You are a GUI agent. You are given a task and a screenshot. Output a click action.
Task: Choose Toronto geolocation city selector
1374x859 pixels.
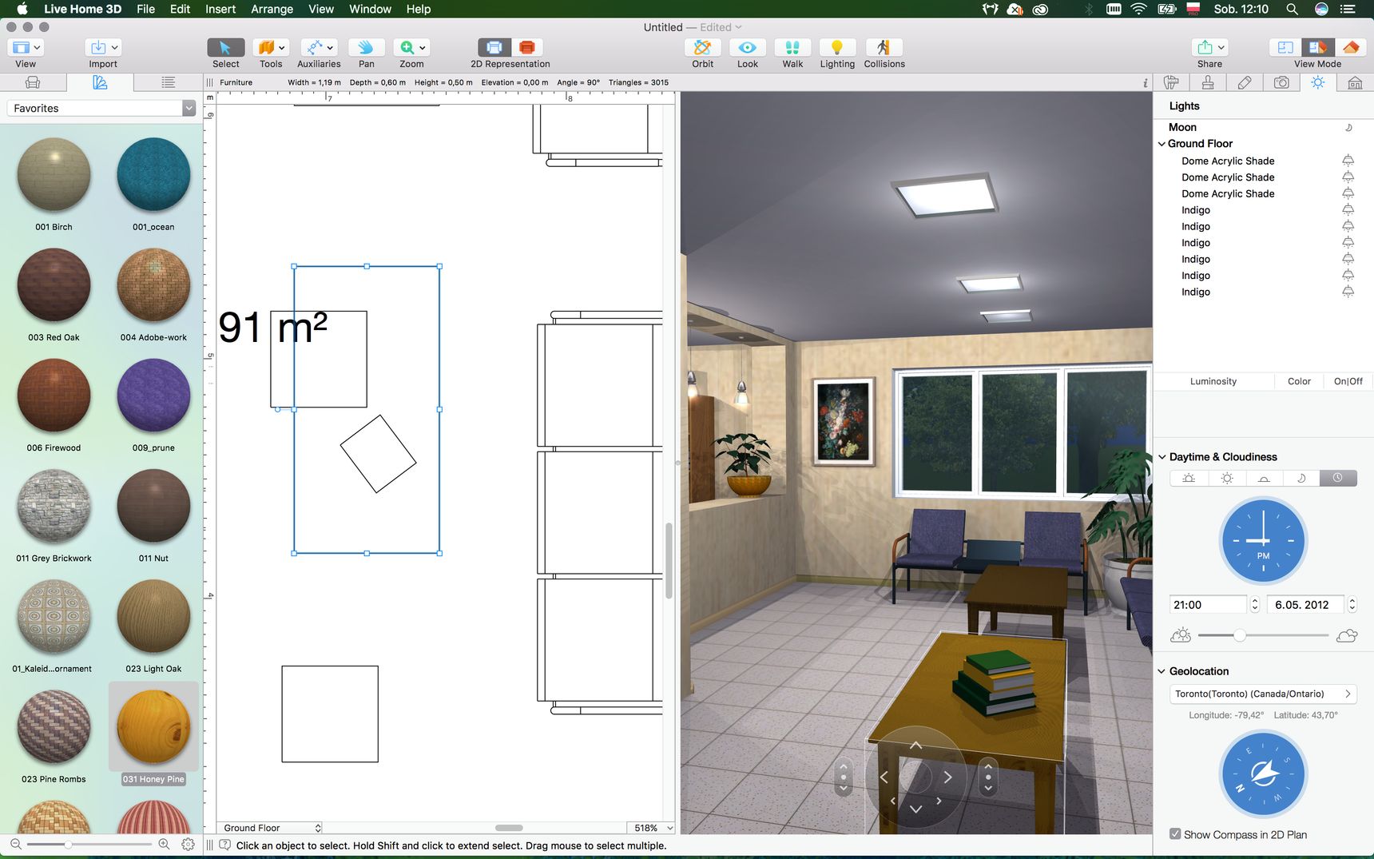click(1263, 694)
